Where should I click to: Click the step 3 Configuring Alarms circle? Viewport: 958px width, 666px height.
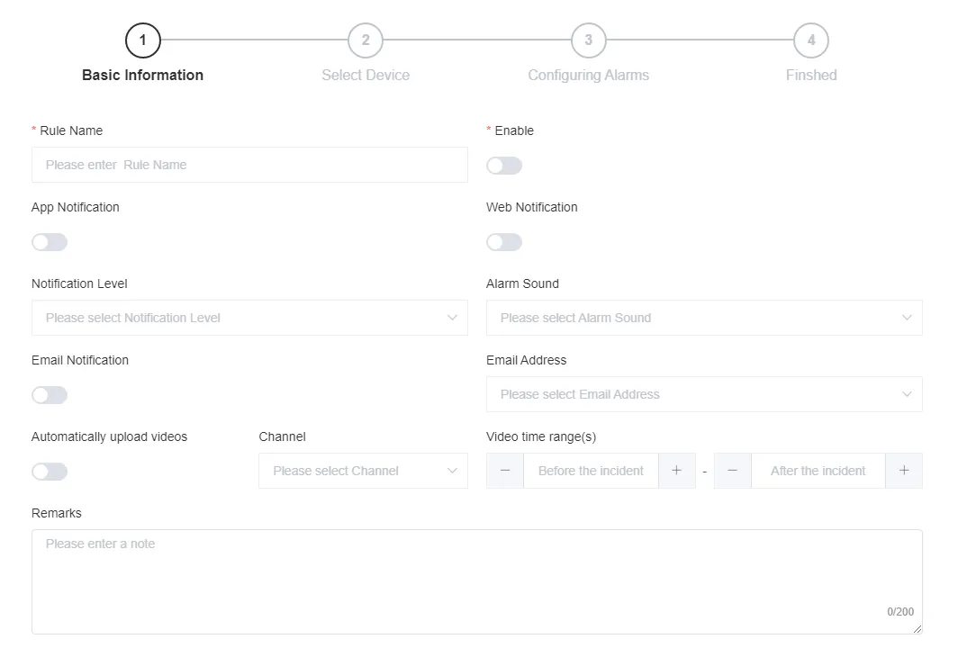[x=589, y=40]
